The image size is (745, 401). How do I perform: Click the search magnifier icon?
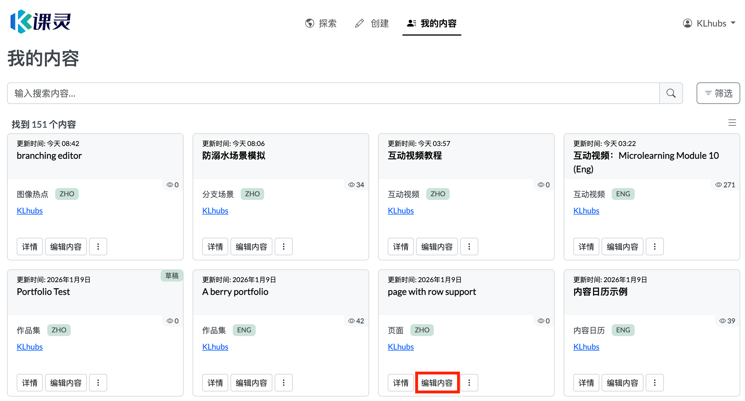pos(671,93)
